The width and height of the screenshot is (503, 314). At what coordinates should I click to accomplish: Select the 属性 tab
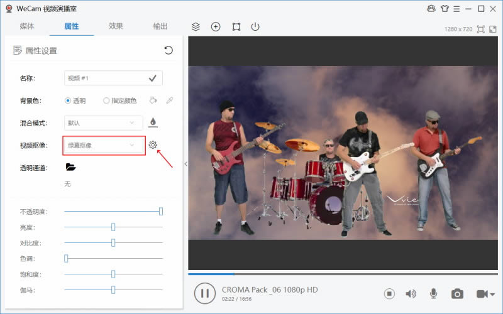click(x=71, y=26)
